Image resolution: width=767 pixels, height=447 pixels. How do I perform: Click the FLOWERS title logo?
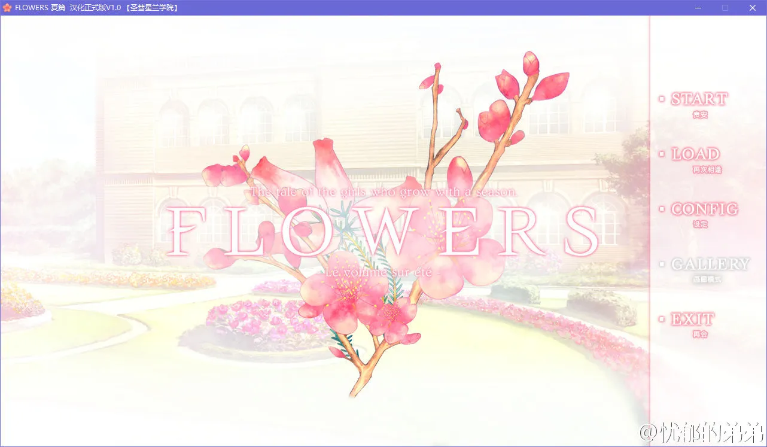coord(383,230)
